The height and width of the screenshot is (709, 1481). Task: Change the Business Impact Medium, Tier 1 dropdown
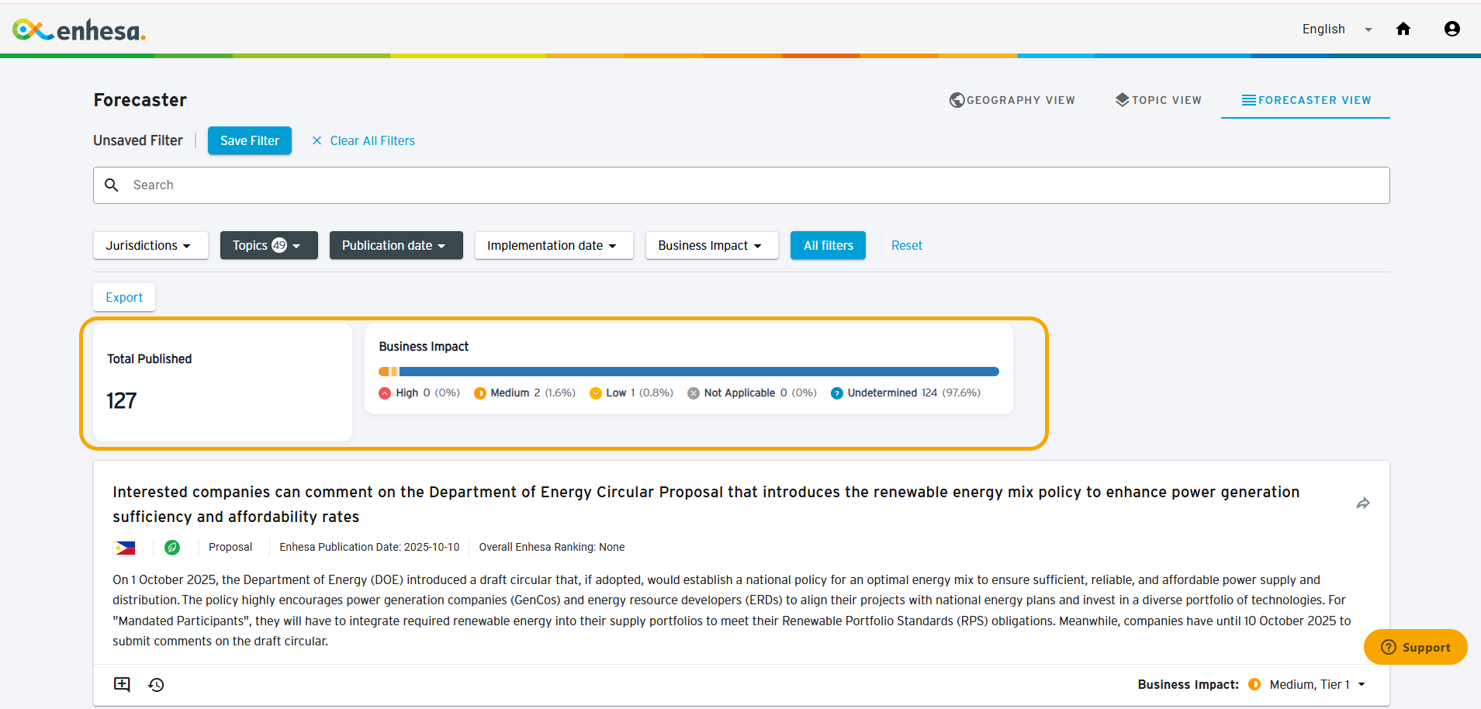[1317, 684]
